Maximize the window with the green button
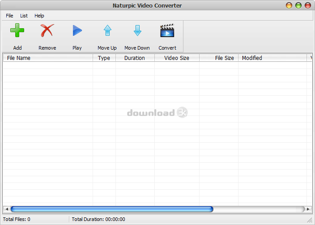This screenshot has width=315, height=225. [298, 5]
